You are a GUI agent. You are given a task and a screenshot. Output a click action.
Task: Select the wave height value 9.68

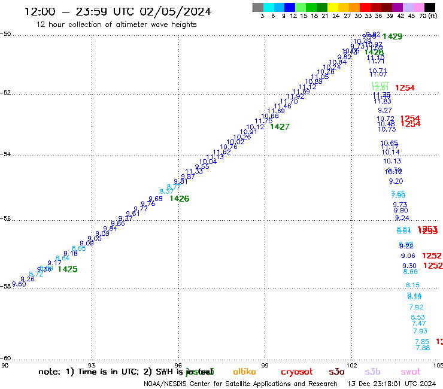pos(156,199)
